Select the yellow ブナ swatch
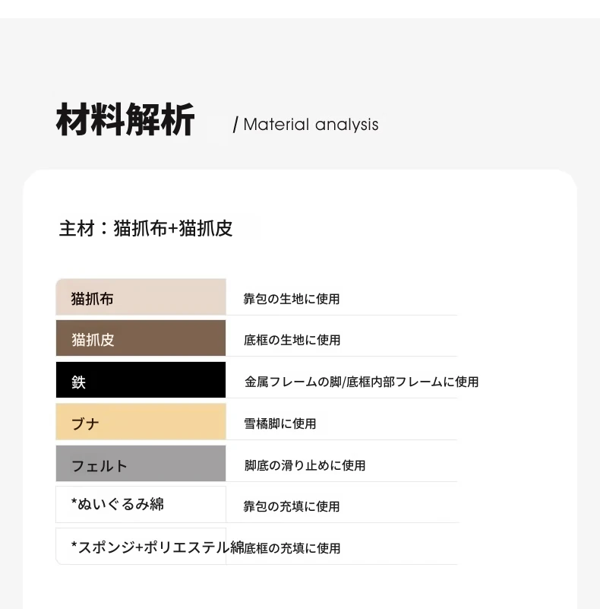 [141, 422]
